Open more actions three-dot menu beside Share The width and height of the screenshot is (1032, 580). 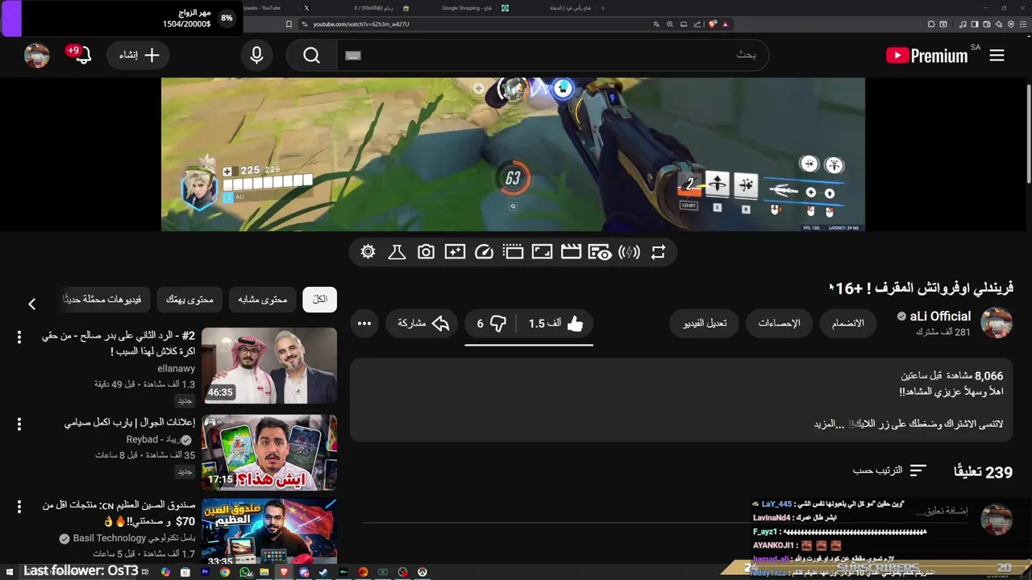[364, 323]
